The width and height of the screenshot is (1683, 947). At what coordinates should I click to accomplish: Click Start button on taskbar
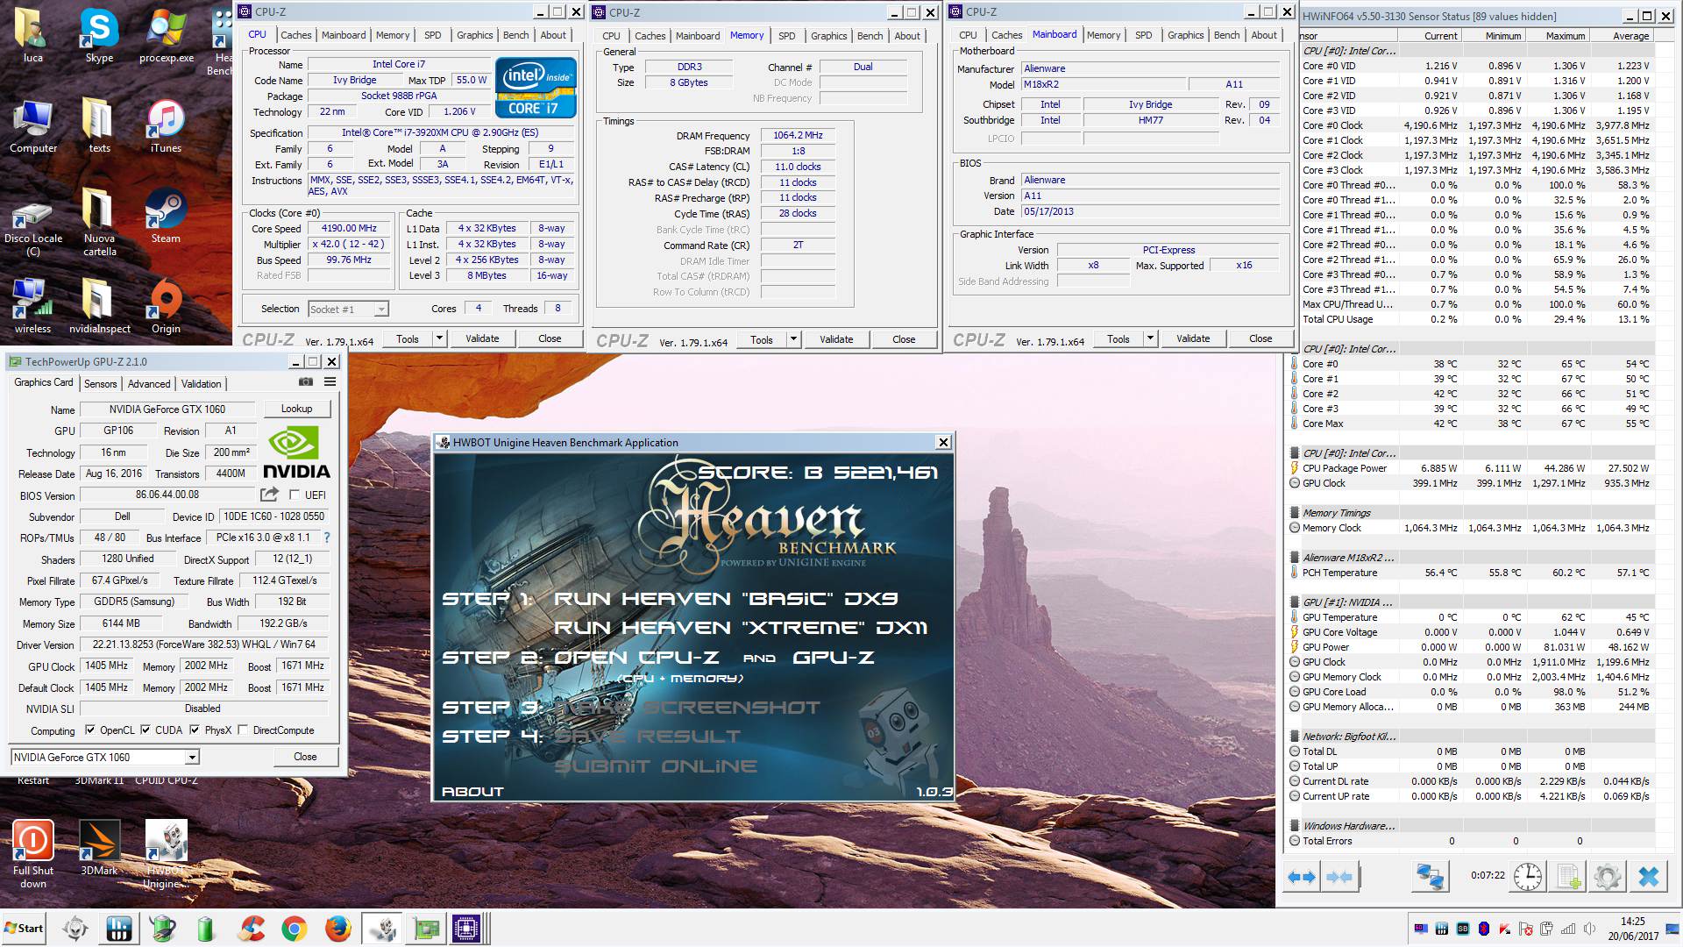point(24,929)
